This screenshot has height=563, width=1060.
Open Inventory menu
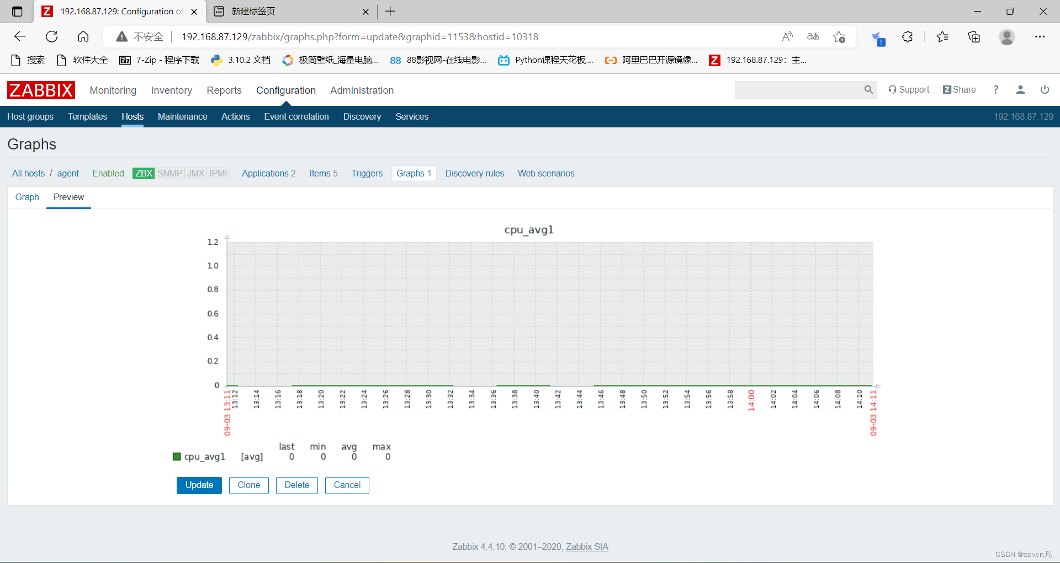[172, 90]
